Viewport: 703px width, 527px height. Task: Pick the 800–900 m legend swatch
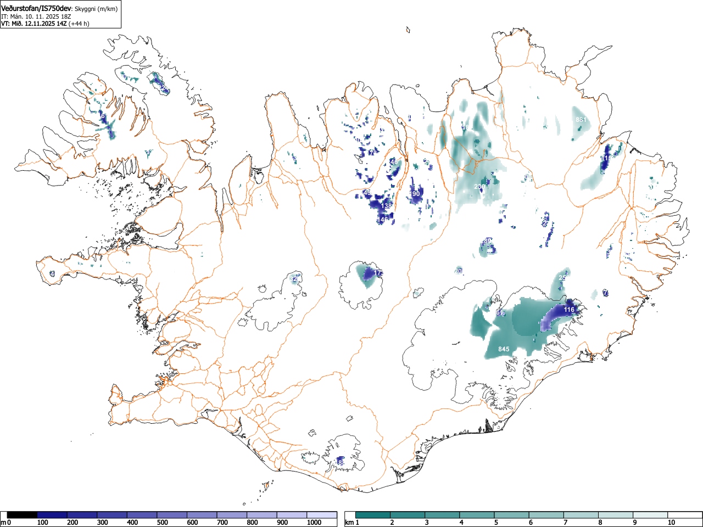tap(261, 515)
